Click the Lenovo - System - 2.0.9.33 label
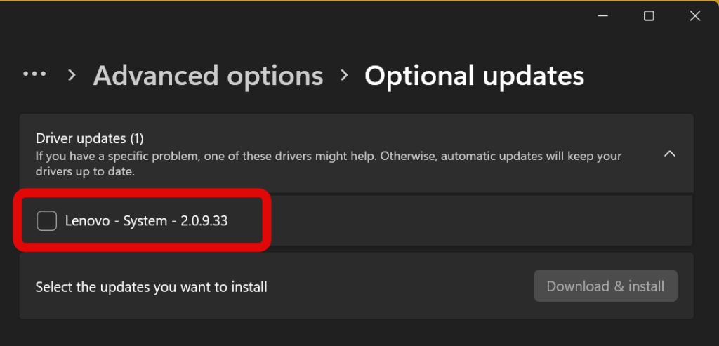The image size is (719, 346). click(x=146, y=221)
